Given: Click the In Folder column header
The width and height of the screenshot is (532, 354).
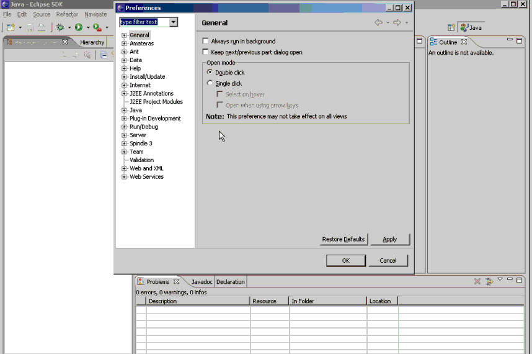Looking at the screenshot, I should point(328,301).
